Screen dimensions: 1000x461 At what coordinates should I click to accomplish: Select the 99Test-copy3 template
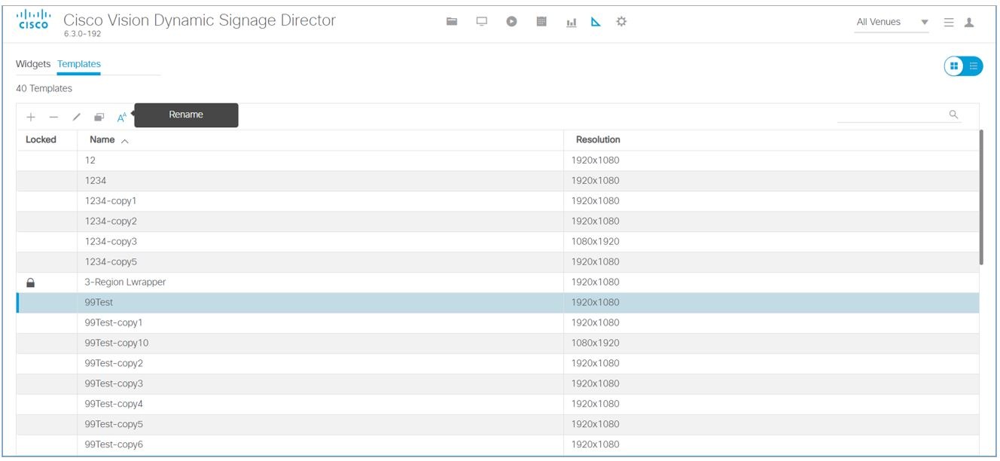[x=498, y=384]
